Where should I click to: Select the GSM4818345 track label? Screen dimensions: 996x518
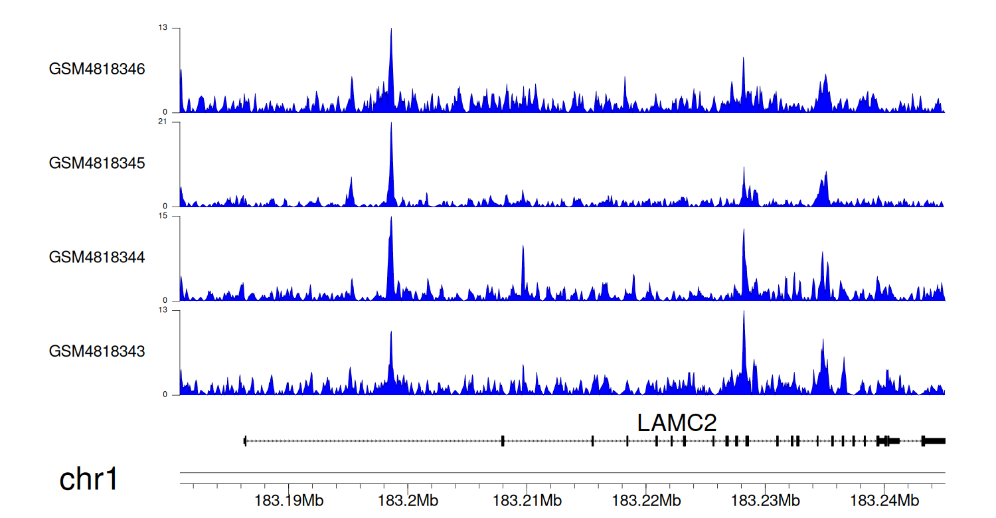pos(97,163)
